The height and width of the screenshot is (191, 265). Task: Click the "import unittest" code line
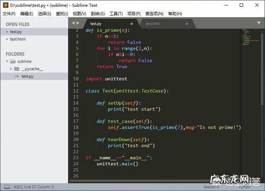pyautogui.click(x=106, y=79)
